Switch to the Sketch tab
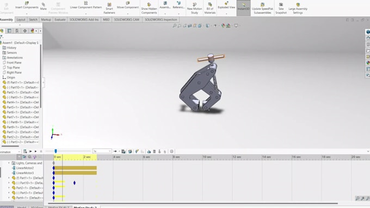370x208 pixels. click(x=33, y=20)
